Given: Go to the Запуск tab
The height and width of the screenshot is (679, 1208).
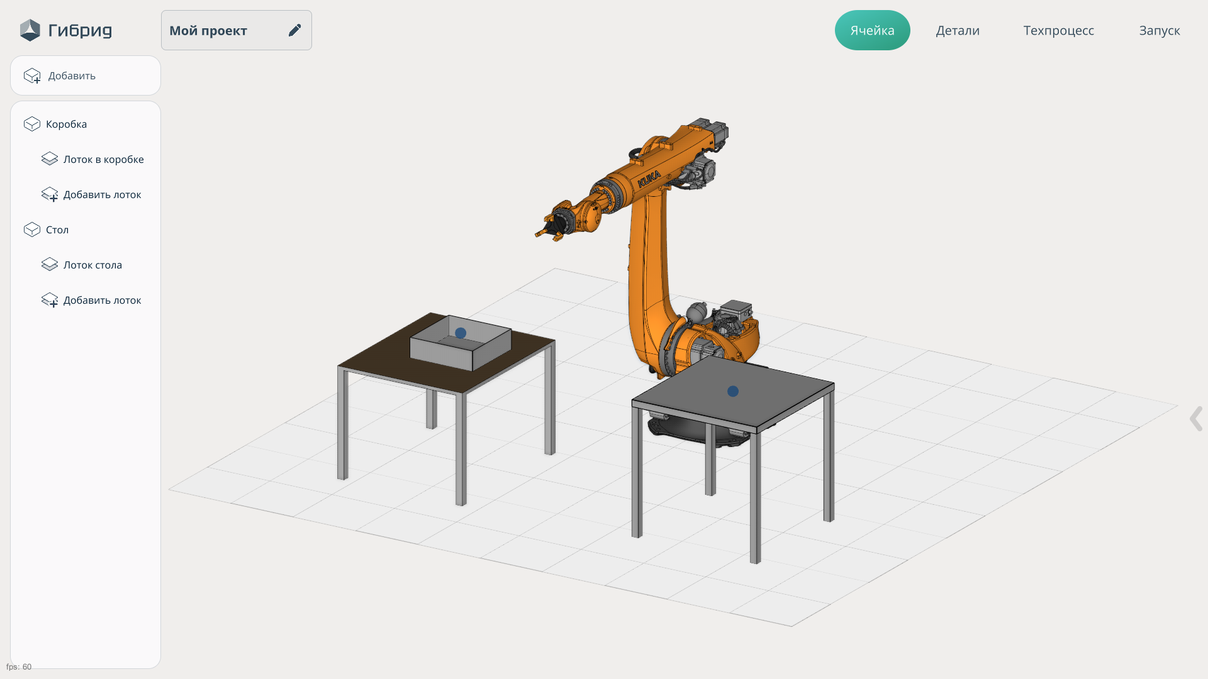Looking at the screenshot, I should point(1159,30).
